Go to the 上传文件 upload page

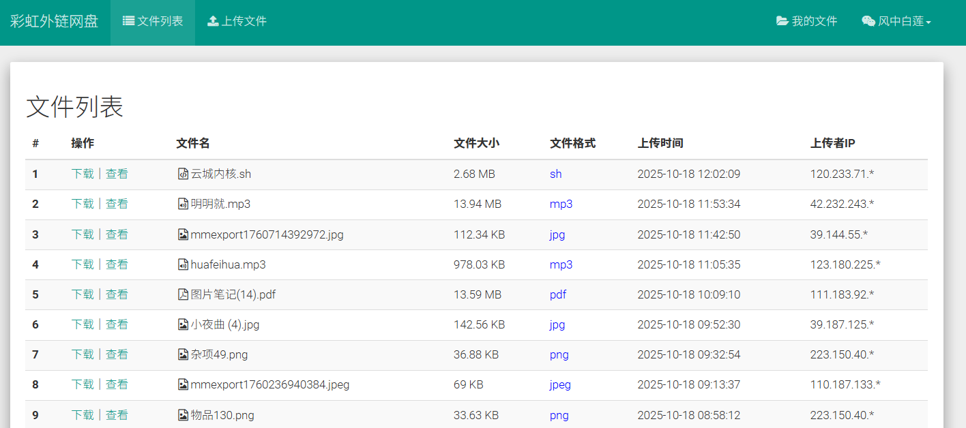237,22
